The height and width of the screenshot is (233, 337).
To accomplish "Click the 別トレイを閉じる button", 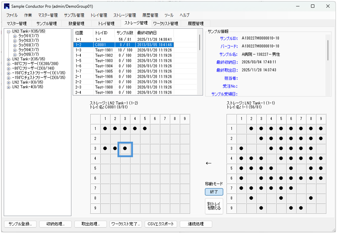I will pyautogui.click(x=214, y=206).
